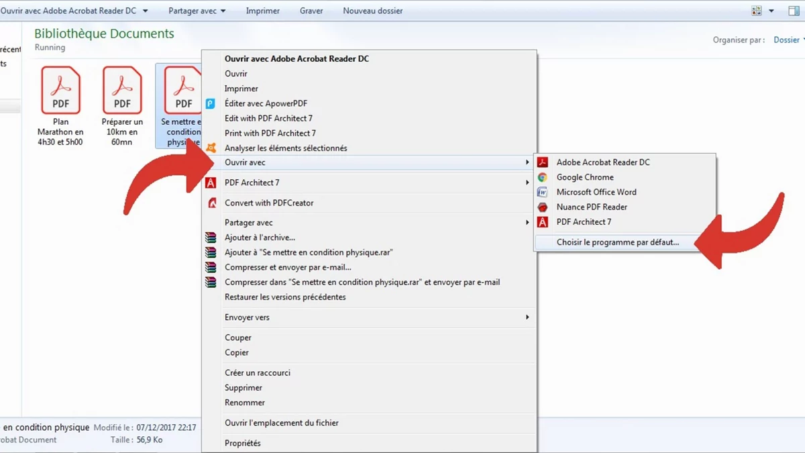The height and width of the screenshot is (453, 805).
Task: Click the Adobe Acrobat Reader DC submenu icon
Action: (542, 162)
